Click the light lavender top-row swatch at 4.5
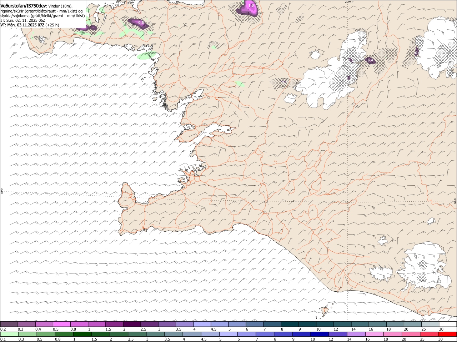Image resolution: width=457 pixels, height=342 pixels. tap(220, 324)
